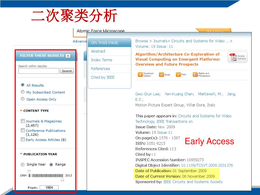Viewport: 260px width, 195px height.
Task: Open Rights and Permissions icon
Action: pos(195,75)
